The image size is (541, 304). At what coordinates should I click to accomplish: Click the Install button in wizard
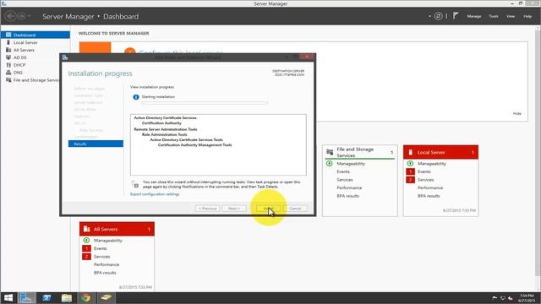(268, 209)
